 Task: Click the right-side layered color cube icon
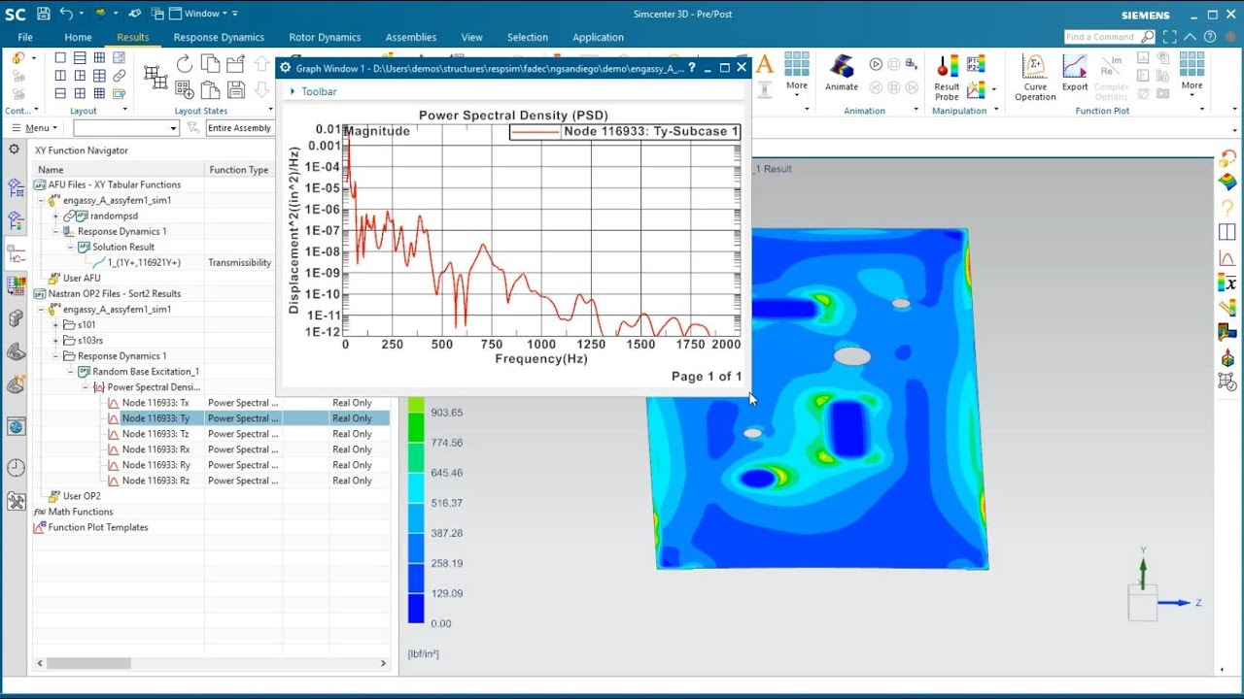[1227, 182]
